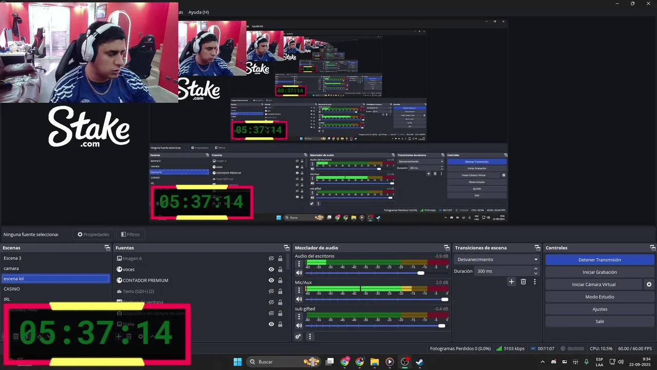The image size is (657, 370).
Task: Show the Texto (GDI+) (2) source
Action: click(272, 291)
